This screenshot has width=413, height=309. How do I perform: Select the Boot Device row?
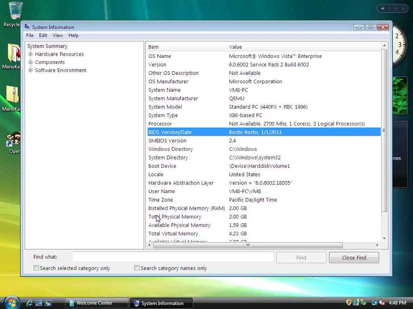pos(264,166)
